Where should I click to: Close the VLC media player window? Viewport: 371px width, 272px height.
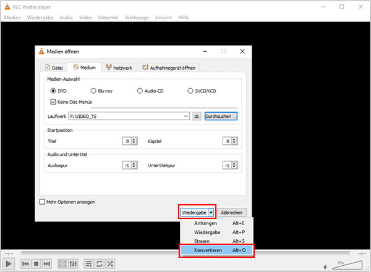(x=360, y=7)
